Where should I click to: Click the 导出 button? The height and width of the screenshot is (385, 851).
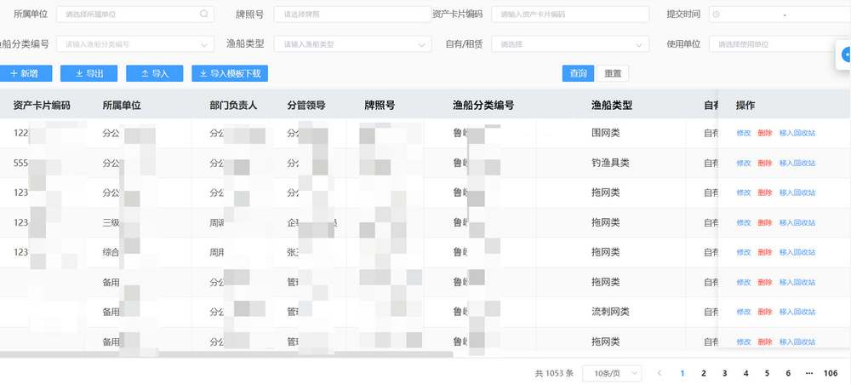pyautogui.click(x=89, y=73)
